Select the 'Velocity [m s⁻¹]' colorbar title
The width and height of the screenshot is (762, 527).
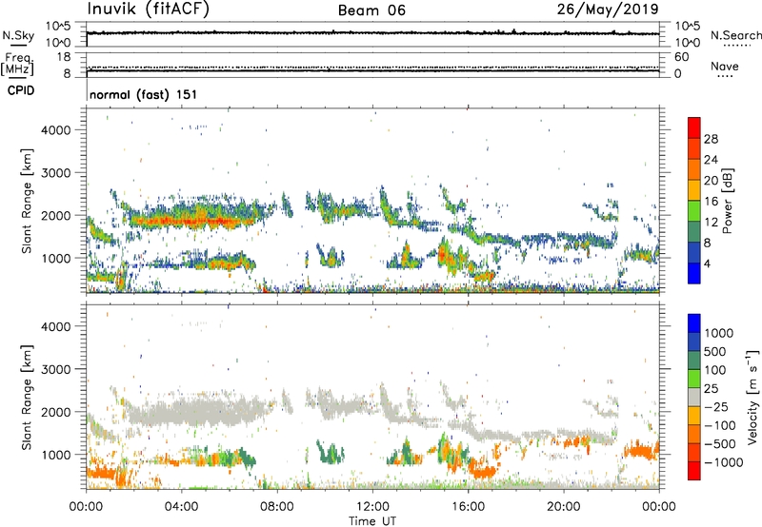click(752, 398)
